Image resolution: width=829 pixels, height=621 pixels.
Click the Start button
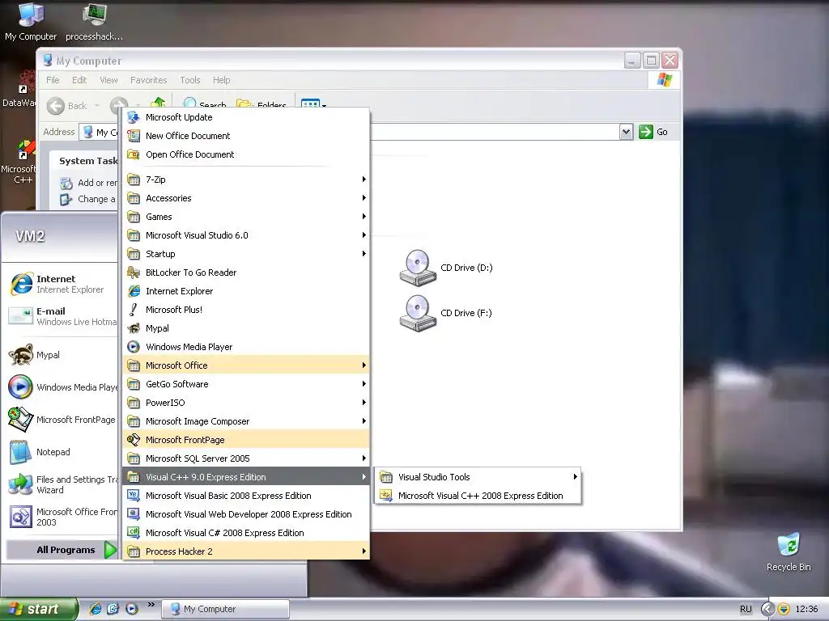click(39, 609)
